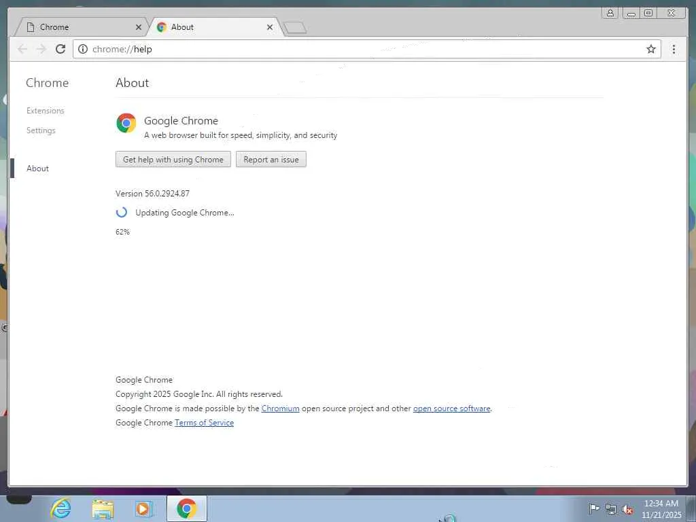Click the 62% update progress text
The height and width of the screenshot is (522, 696).
(x=122, y=232)
